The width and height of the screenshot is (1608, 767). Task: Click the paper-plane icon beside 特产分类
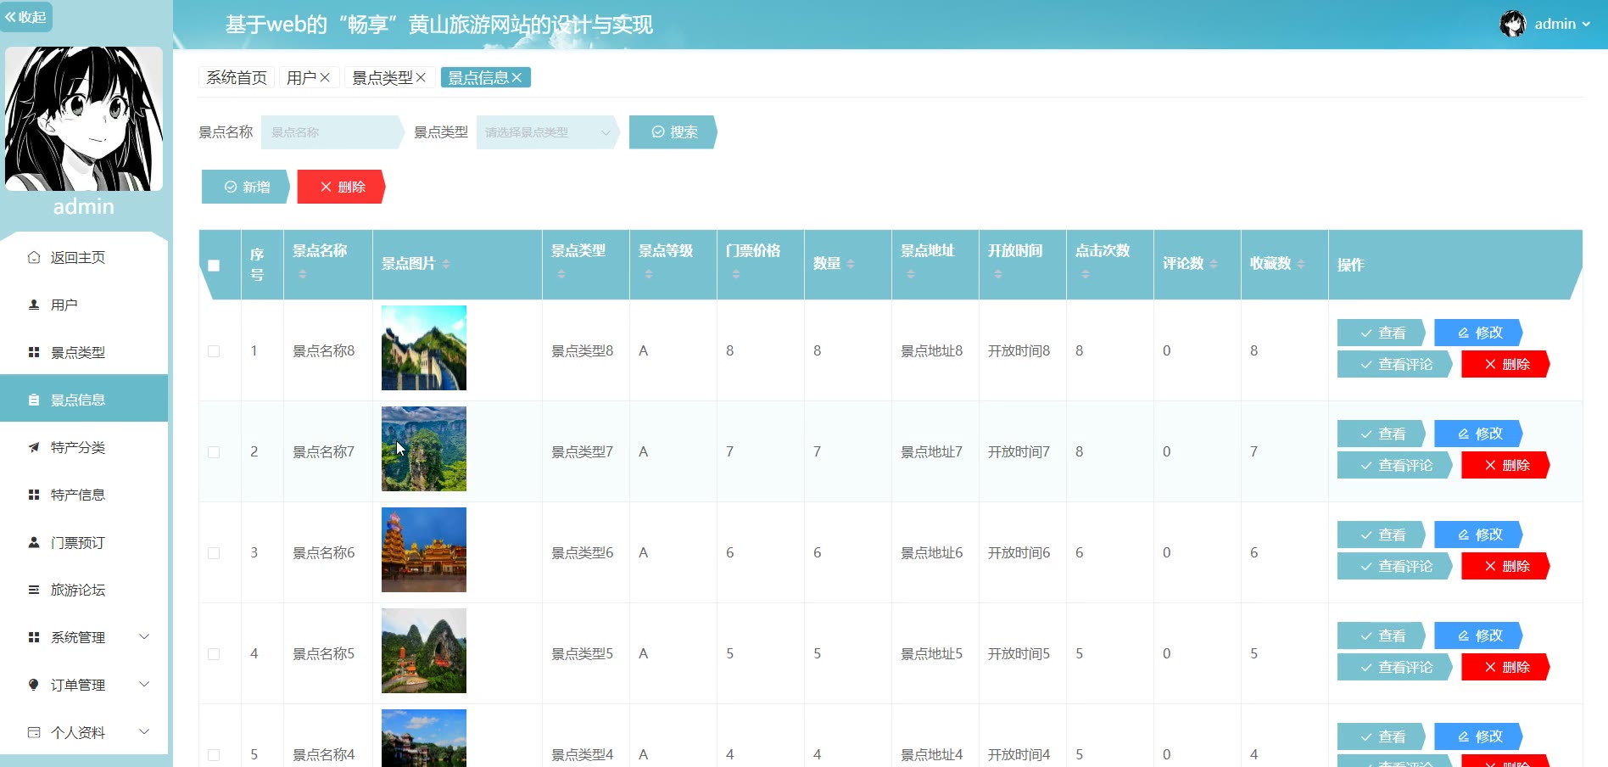(x=34, y=447)
